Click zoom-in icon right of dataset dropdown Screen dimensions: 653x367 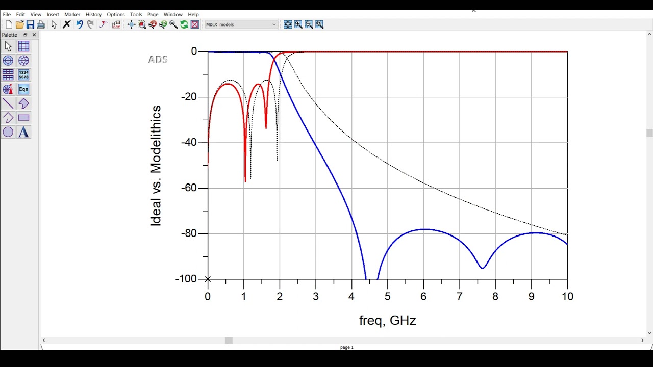pyautogui.click(x=298, y=24)
